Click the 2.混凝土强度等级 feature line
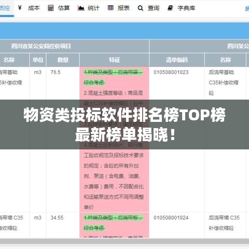249x249 pixels. tap(114, 93)
